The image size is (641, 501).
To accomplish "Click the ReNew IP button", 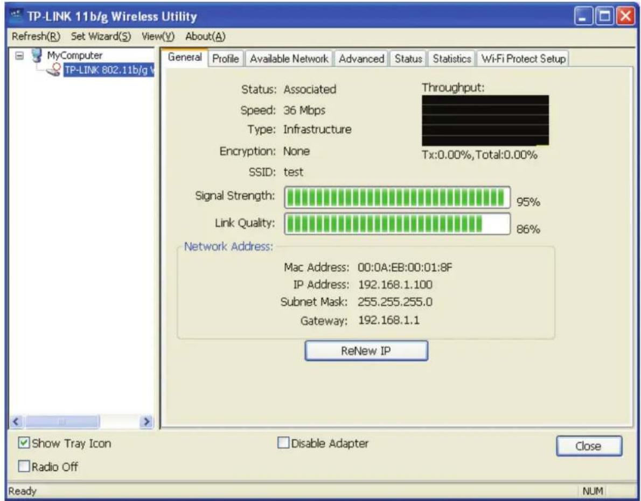I will (x=366, y=351).
